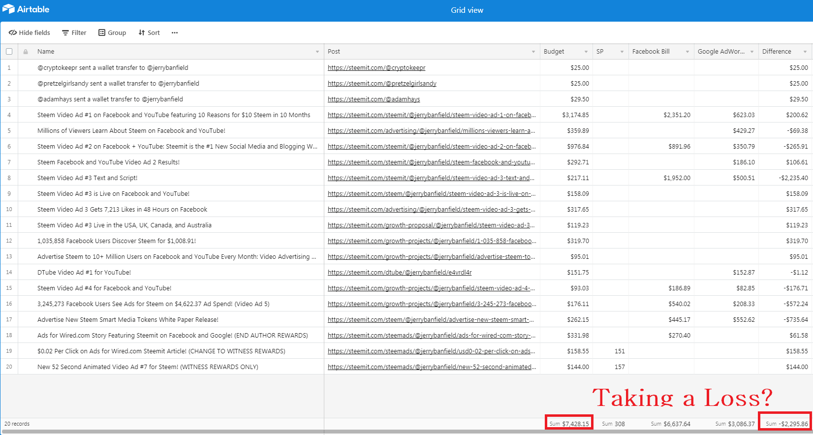Select the Difference cell -$2,235.40
Image resolution: width=813 pixels, height=435 pixels.
pyautogui.click(x=786, y=178)
